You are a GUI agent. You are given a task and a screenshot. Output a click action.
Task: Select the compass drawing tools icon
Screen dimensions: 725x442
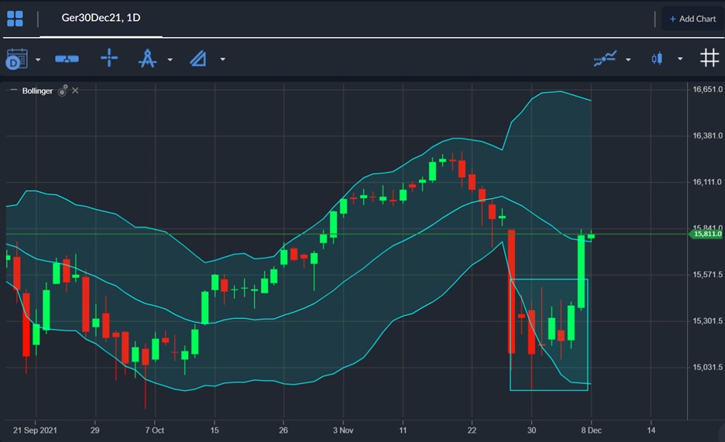click(147, 59)
